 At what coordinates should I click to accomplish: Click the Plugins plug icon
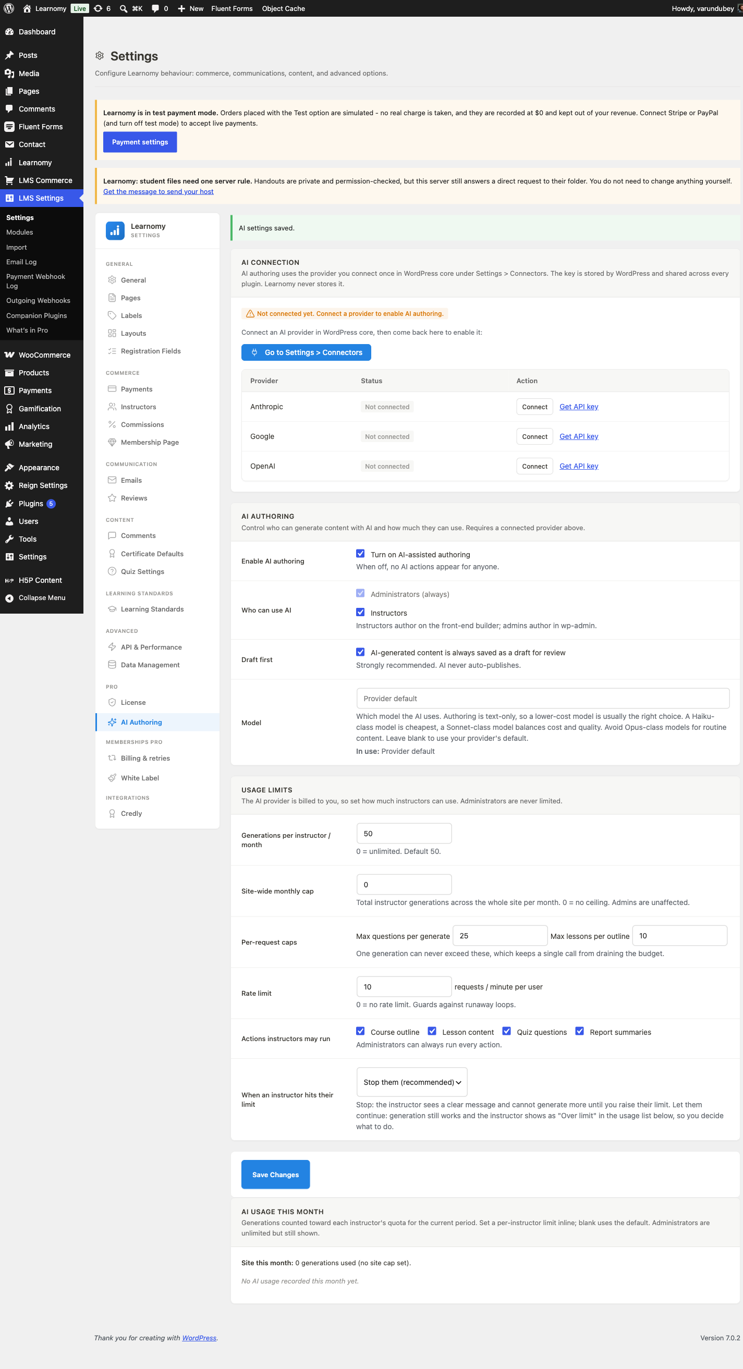9,503
